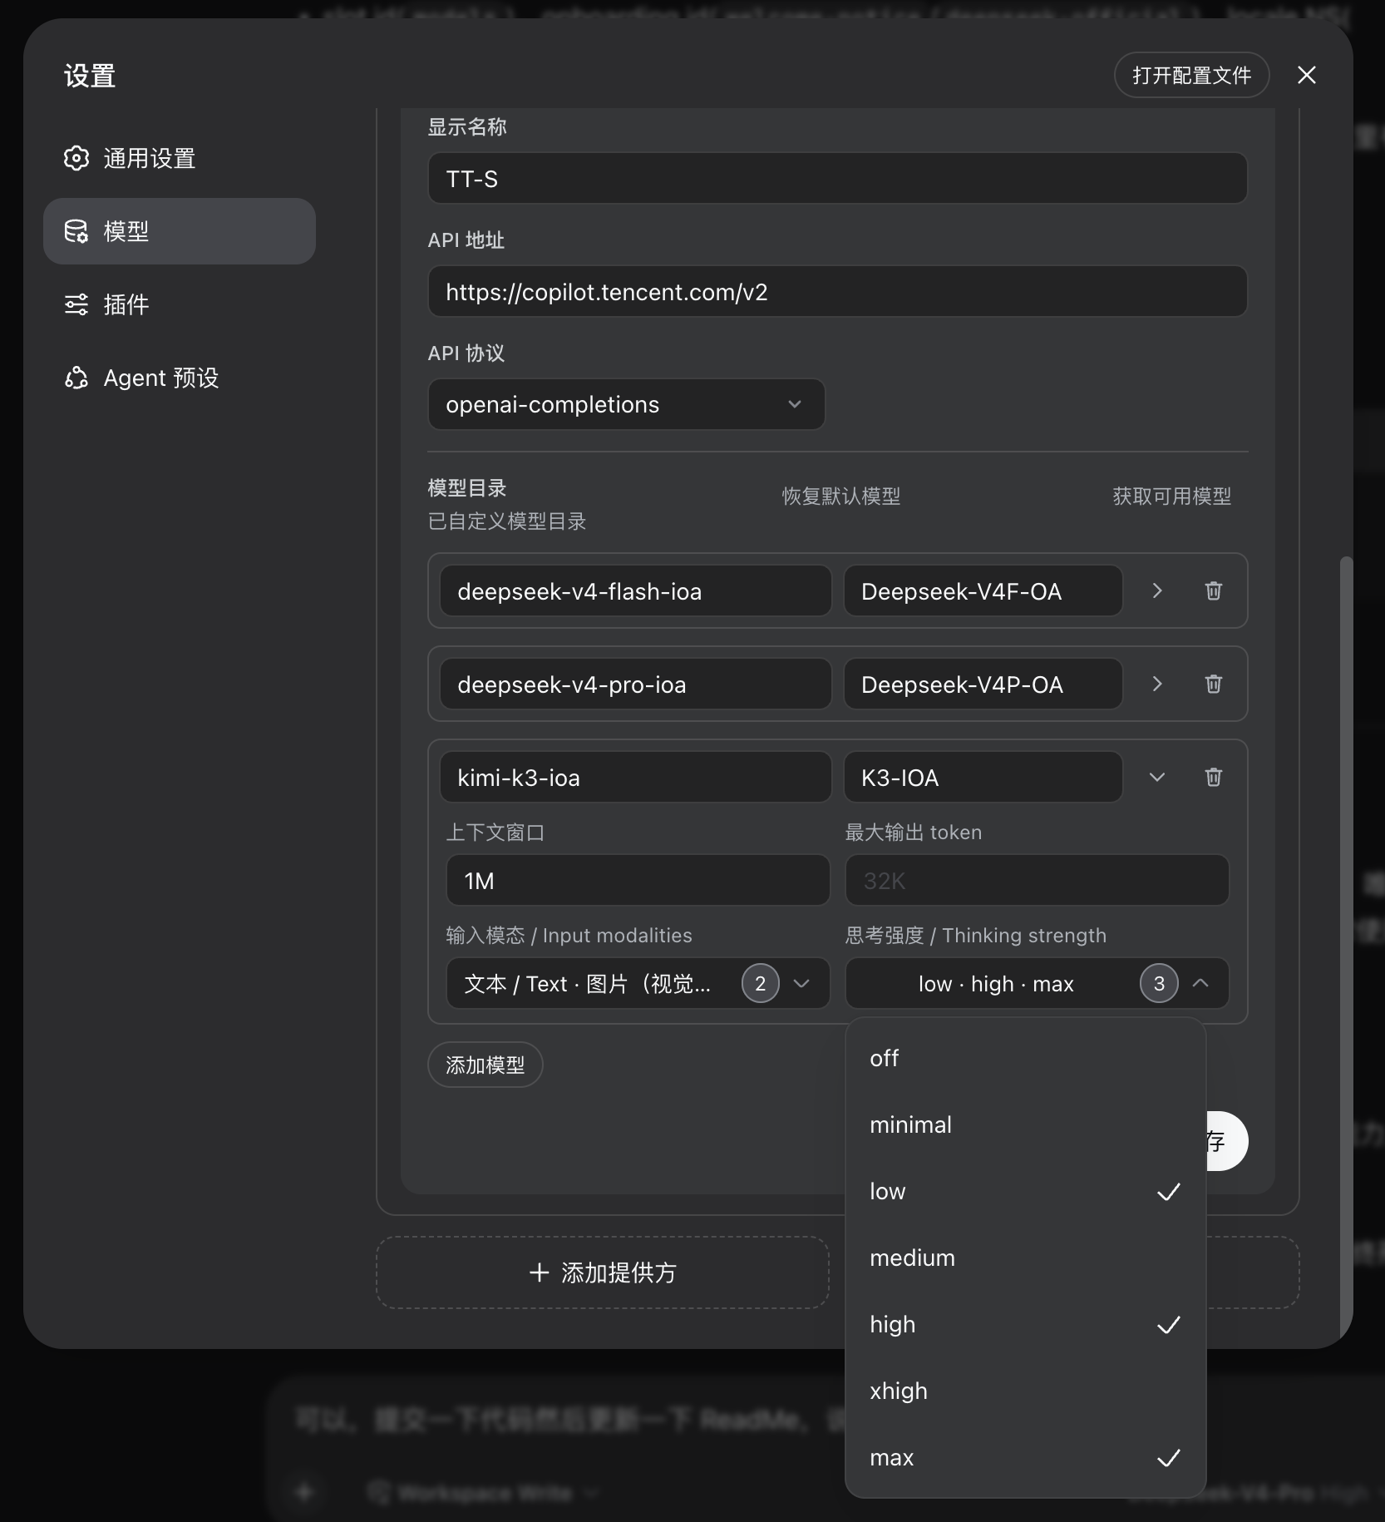
Task: Click 恢复默认模型 link
Action: [841, 497]
